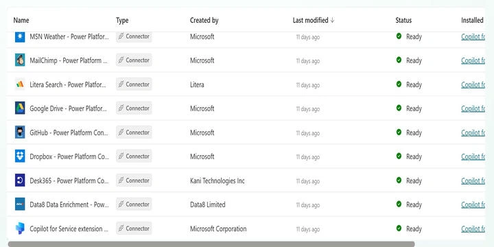This screenshot has width=494, height=247.
Task: Open the Copilot link in the Litera Search row
Action: coord(473,85)
